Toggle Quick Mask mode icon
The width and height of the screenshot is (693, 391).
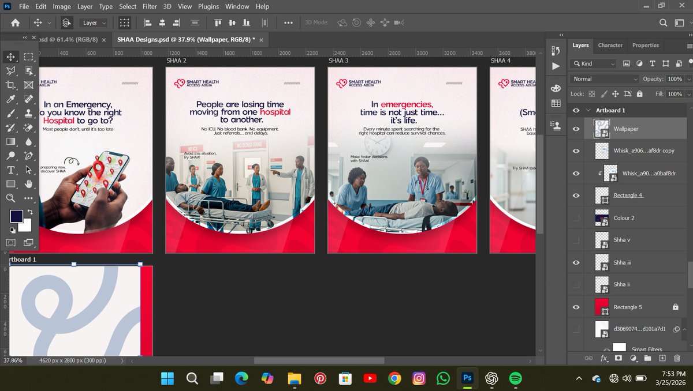tap(10, 243)
